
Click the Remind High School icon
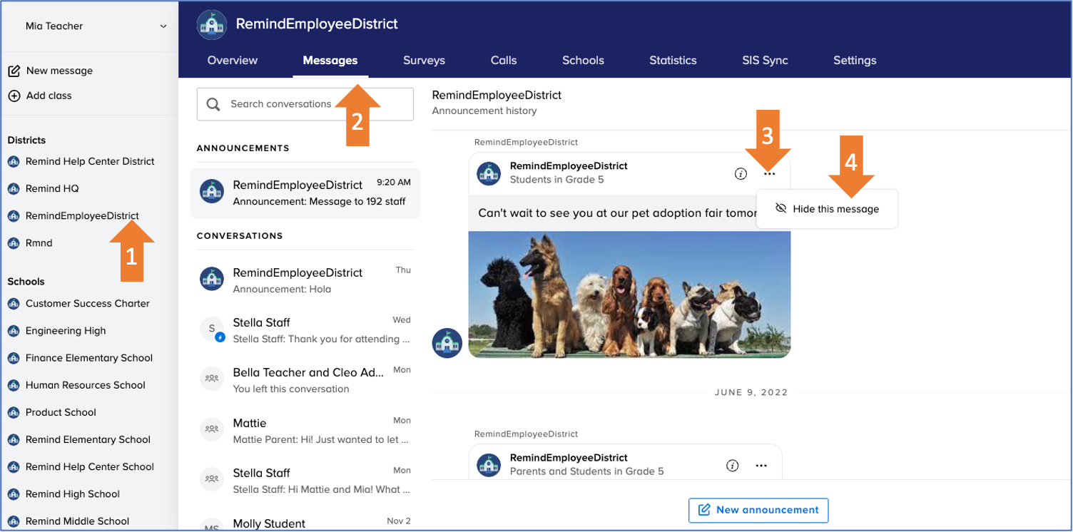pos(13,494)
